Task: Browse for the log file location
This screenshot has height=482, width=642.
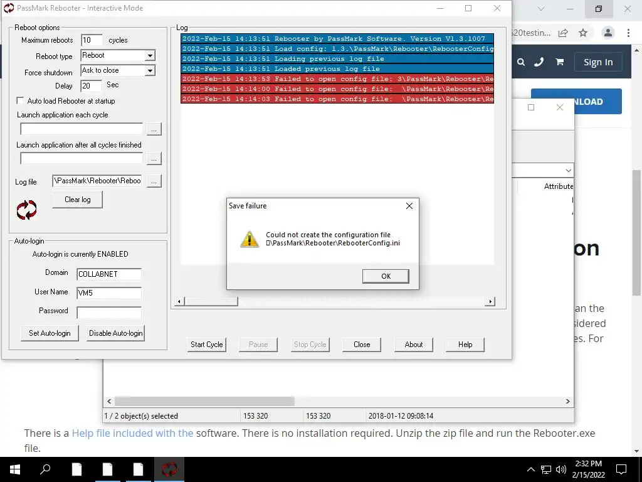Action: click(x=154, y=181)
